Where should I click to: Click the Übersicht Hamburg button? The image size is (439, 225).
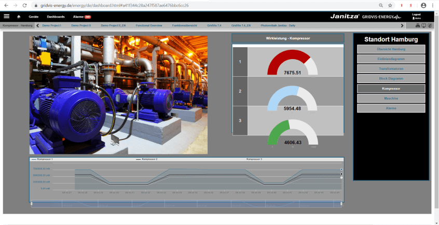tap(391, 49)
